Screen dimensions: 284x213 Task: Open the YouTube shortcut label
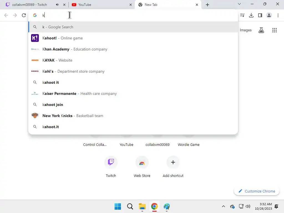(126, 144)
